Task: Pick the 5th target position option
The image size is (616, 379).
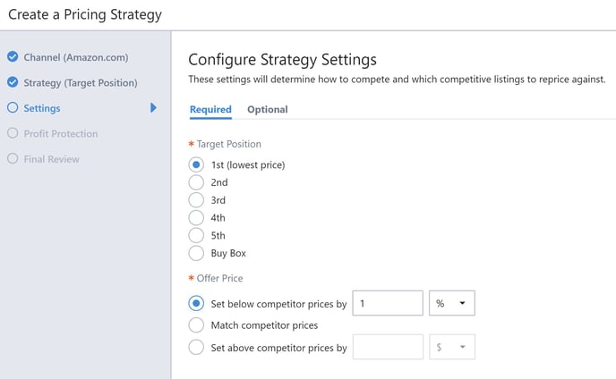Action: (197, 235)
